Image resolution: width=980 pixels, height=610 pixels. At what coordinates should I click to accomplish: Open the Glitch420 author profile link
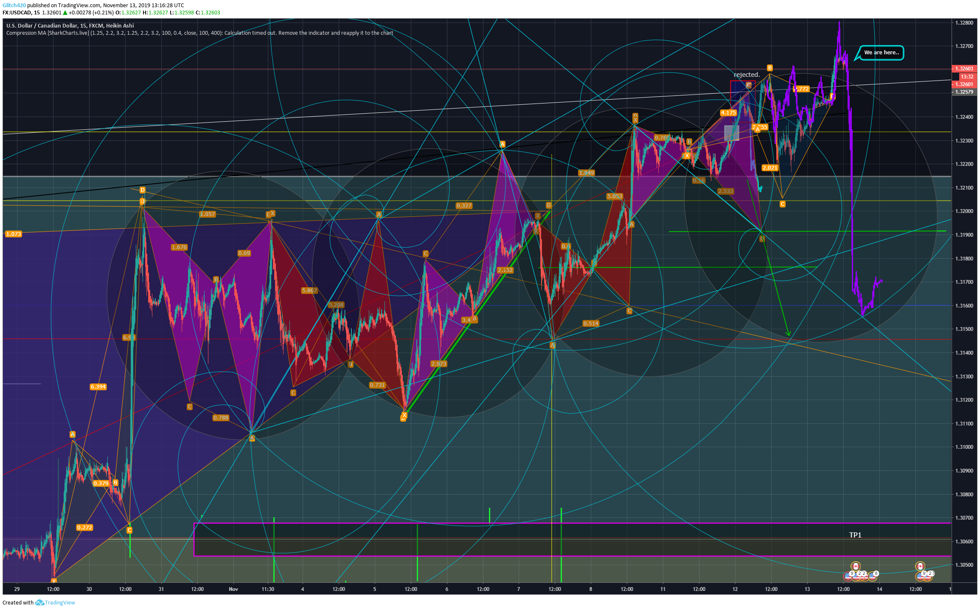coord(14,5)
